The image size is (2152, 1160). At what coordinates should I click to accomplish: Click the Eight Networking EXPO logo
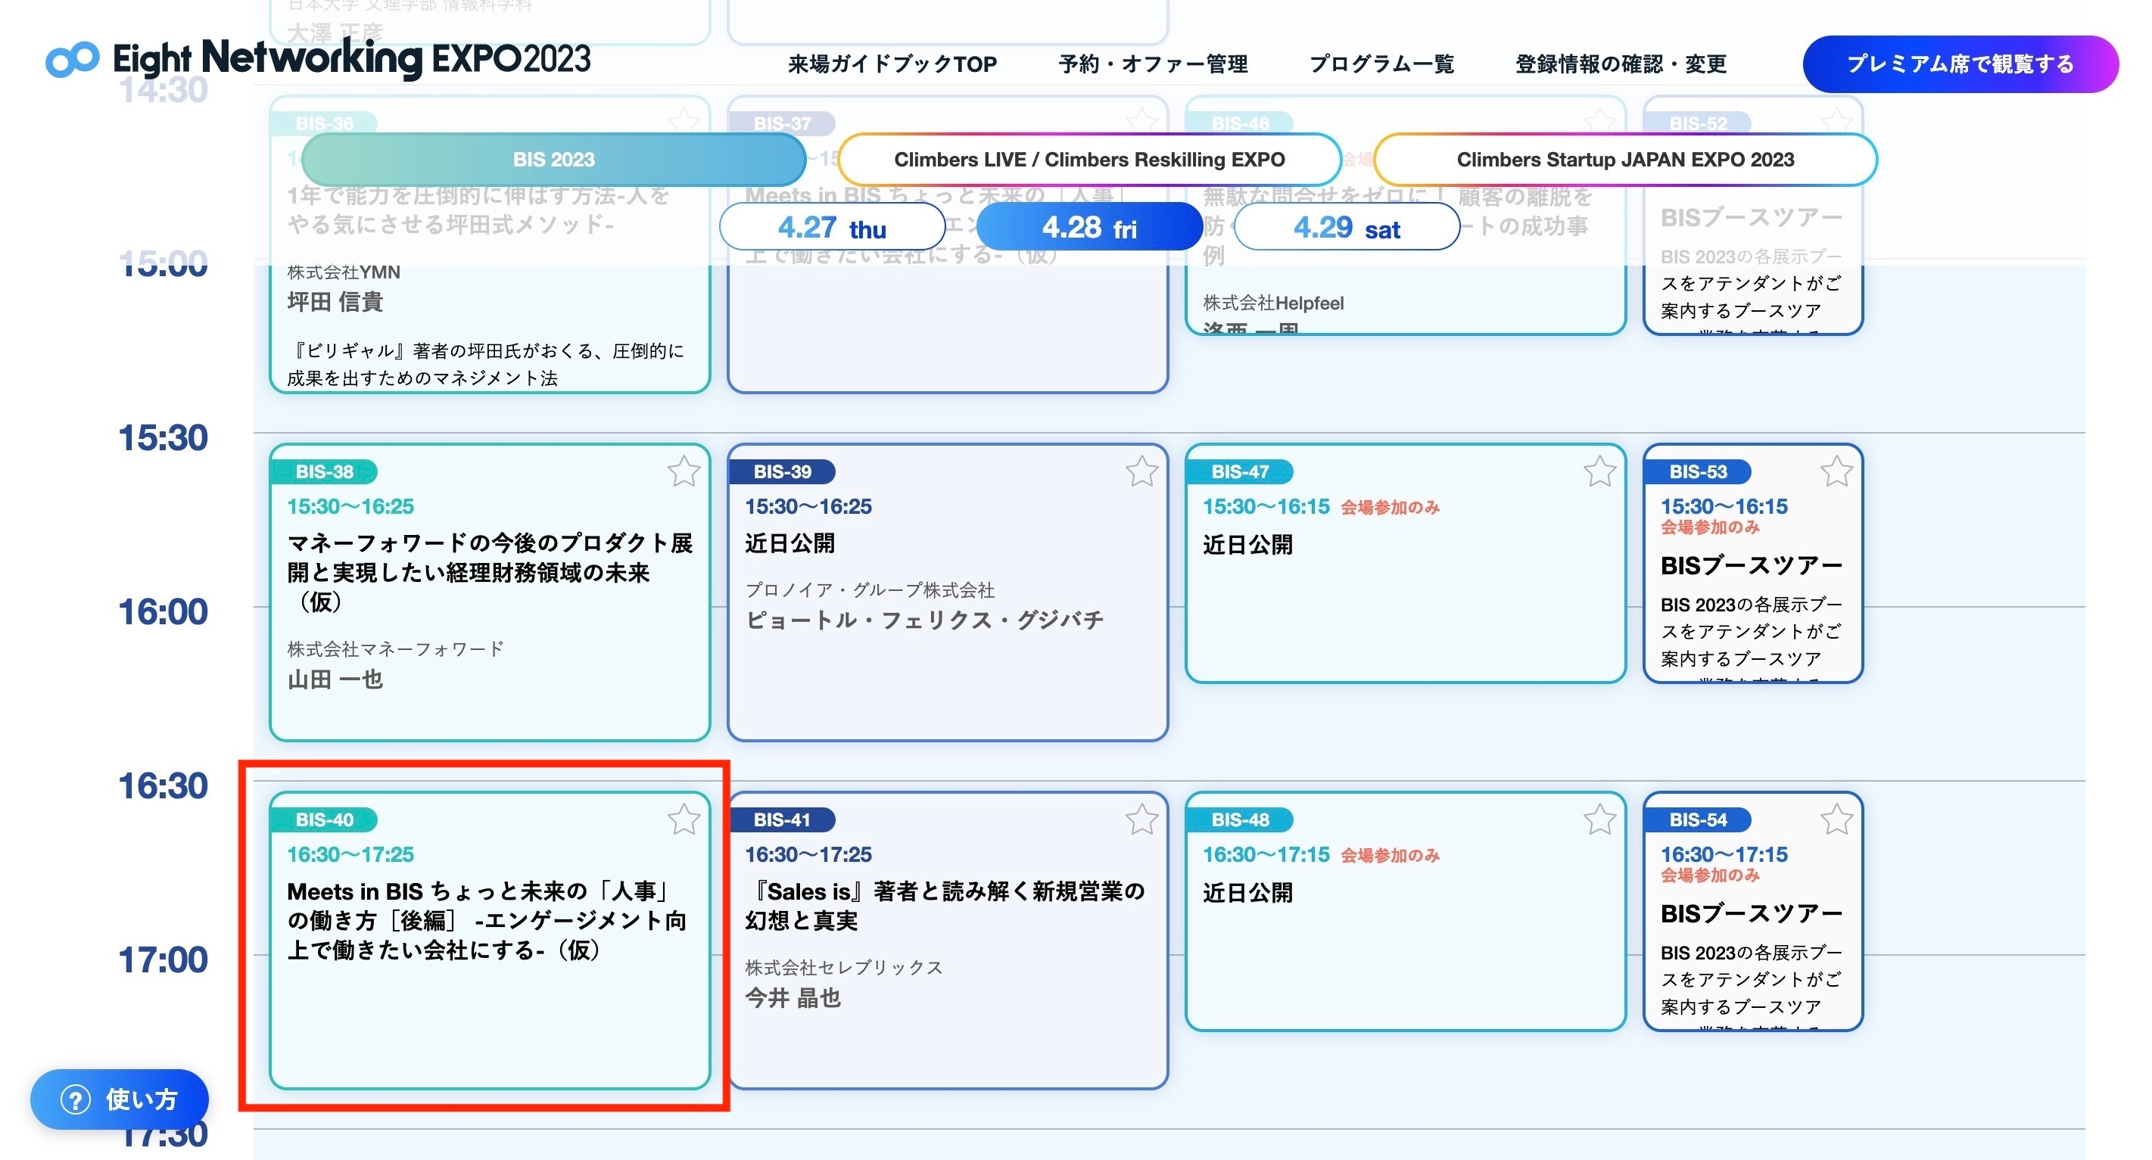click(x=317, y=58)
